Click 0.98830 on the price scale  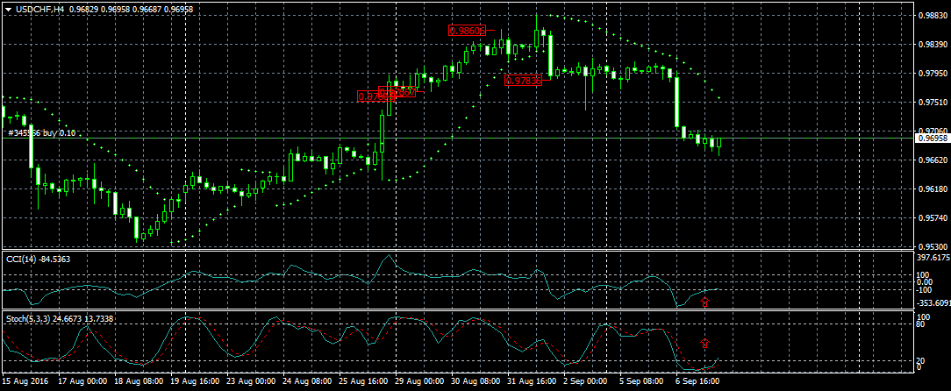[932, 16]
